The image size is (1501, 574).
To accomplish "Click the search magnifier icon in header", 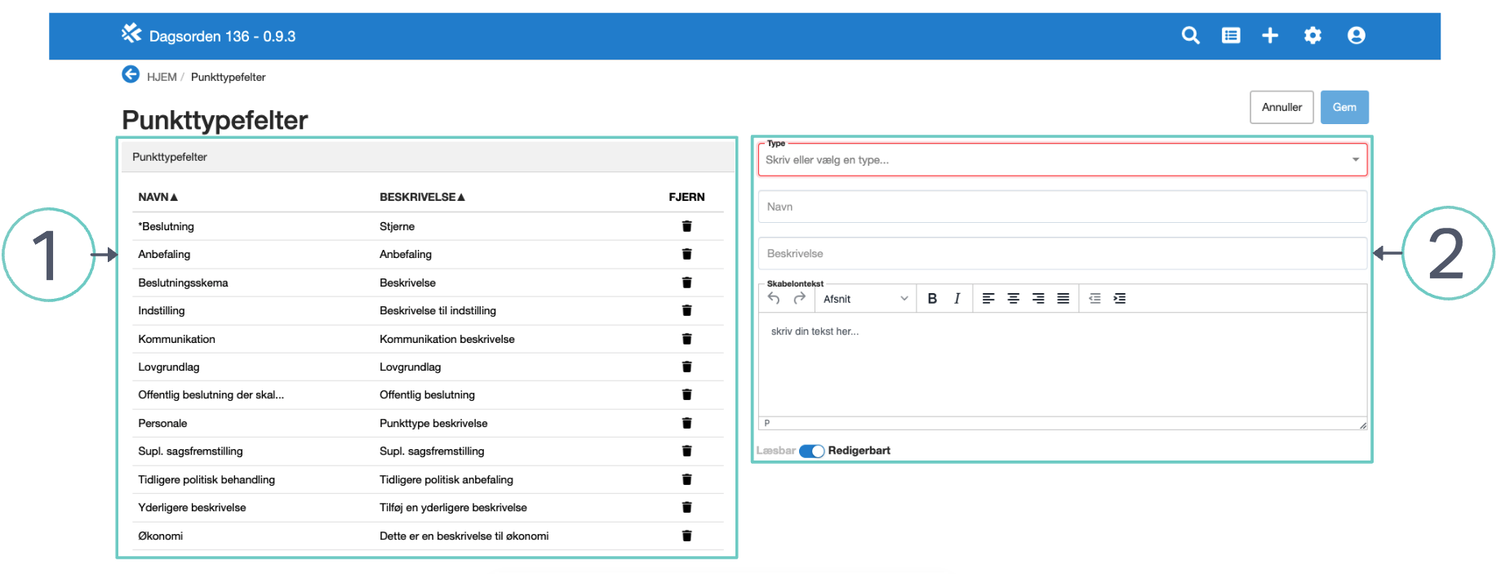I will click(x=1190, y=35).
